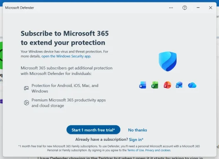Viewport: 219px width, 159px height.
Task: Click the Microsoft Defender window title
Action: click(20, 8)
